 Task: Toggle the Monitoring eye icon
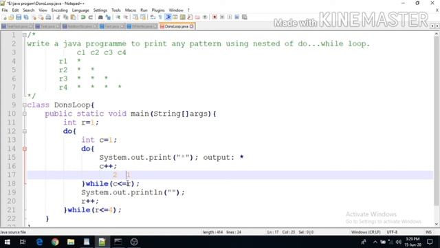click(205, 17)
